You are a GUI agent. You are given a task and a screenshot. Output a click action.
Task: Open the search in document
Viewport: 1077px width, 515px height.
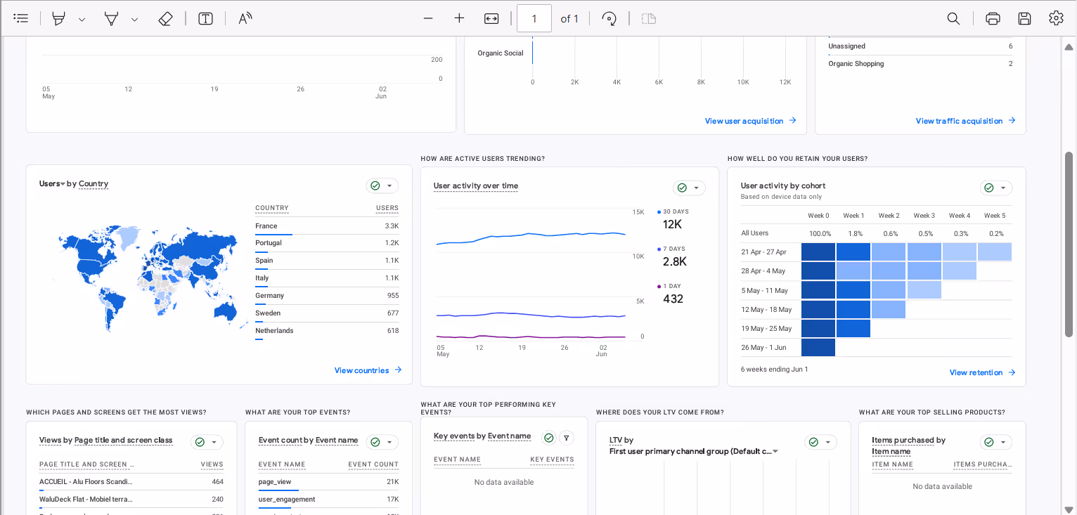(x=953, y=19)
